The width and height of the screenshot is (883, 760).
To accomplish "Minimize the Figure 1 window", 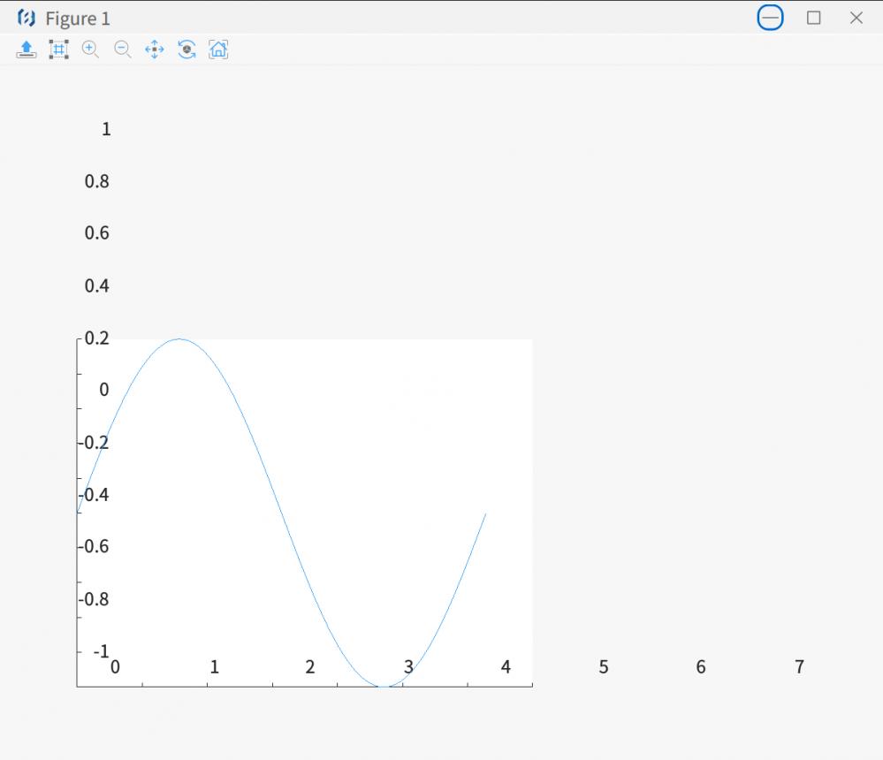I will [x=771, y=18].
